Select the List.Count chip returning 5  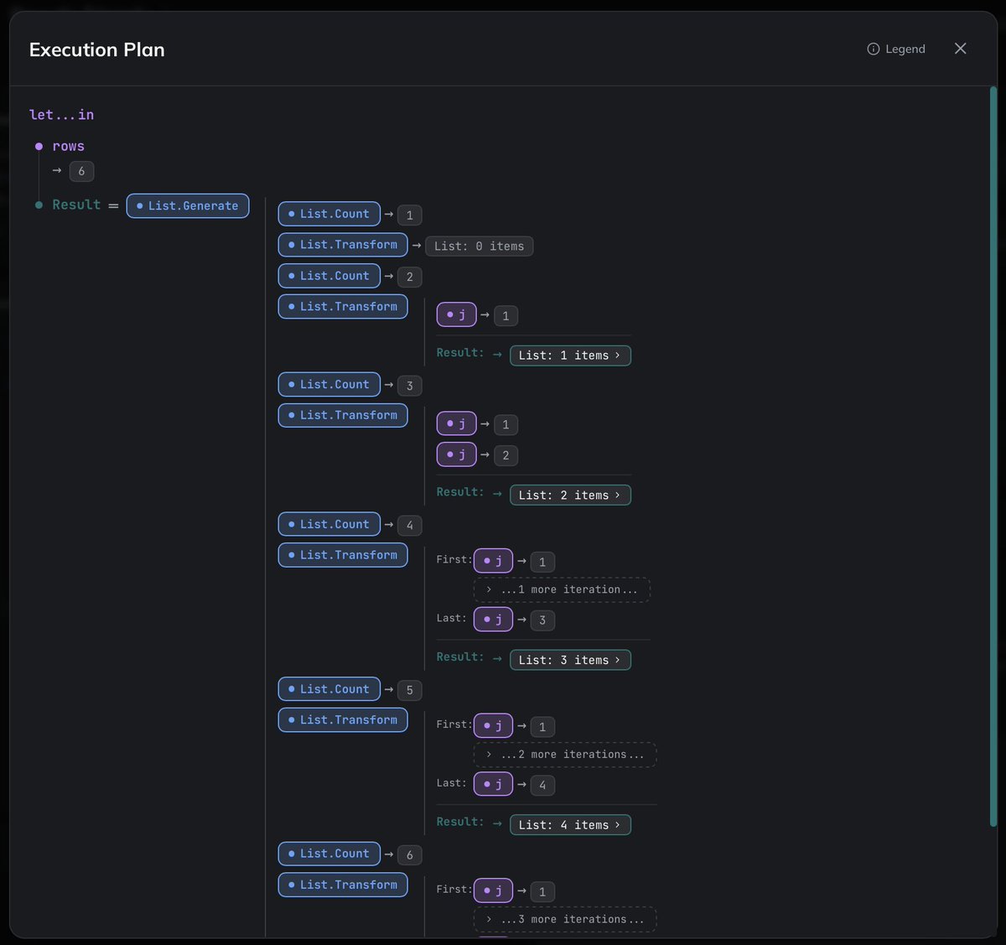[x=329, y=689]
